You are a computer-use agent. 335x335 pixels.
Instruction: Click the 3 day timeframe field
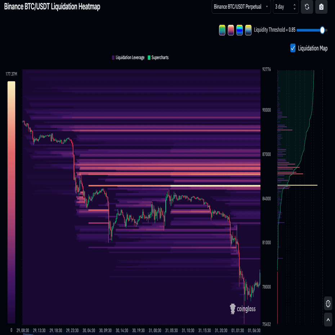click(286, 7)
